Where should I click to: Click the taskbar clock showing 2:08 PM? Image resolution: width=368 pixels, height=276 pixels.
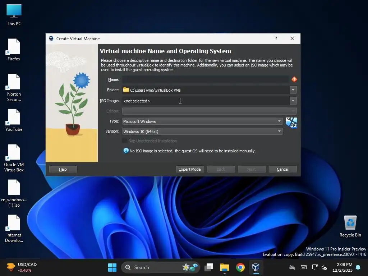click(342, 267)
